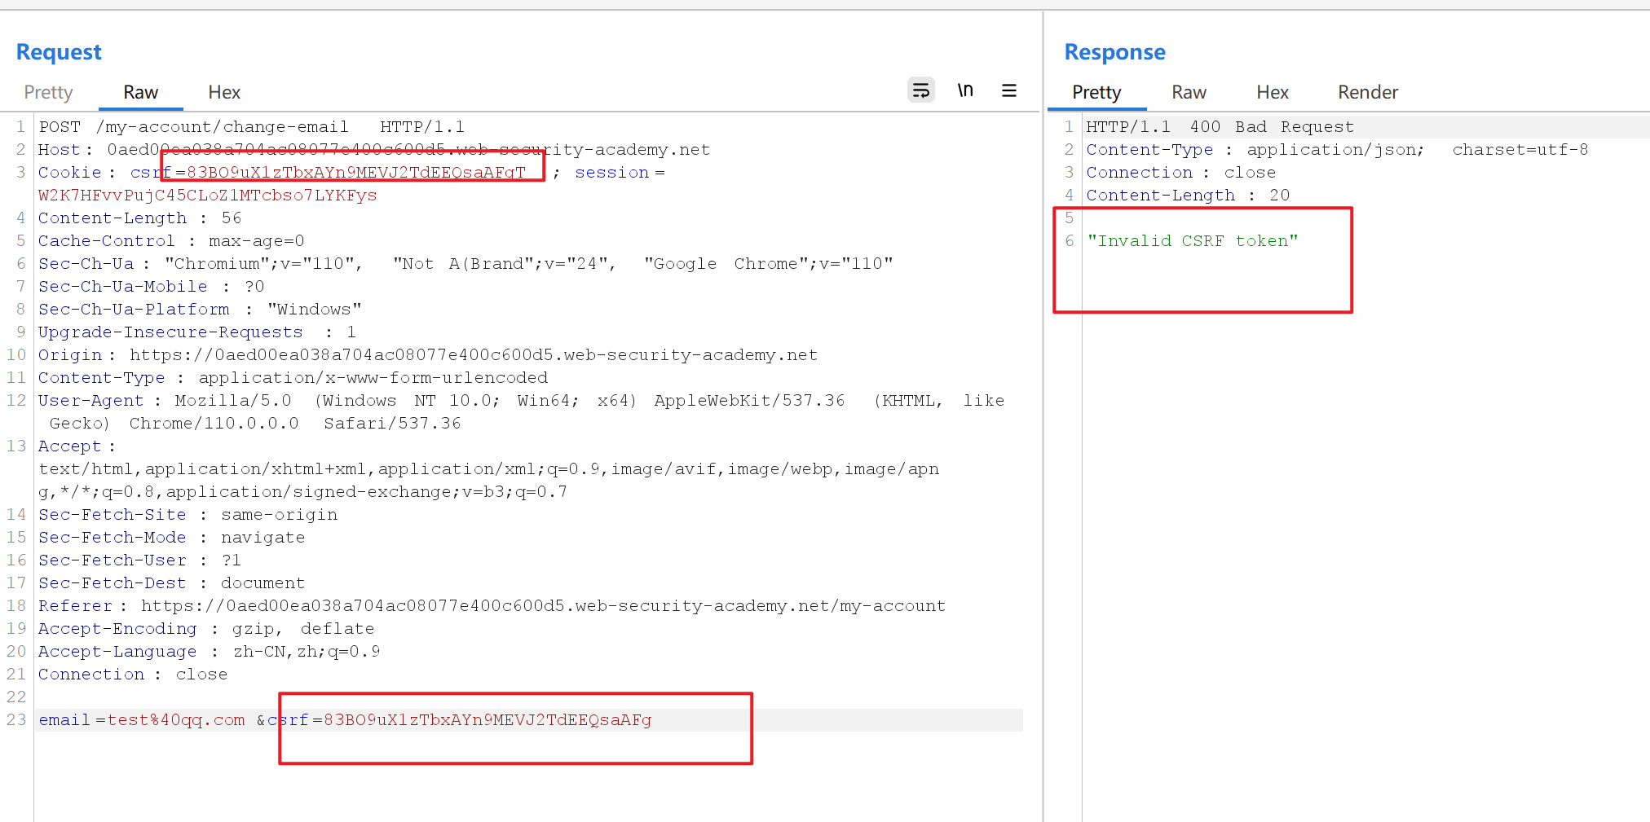The height and width of the screenshot is (822, 1650).
Task: Click line number 23 in the request
Action: 17,719
